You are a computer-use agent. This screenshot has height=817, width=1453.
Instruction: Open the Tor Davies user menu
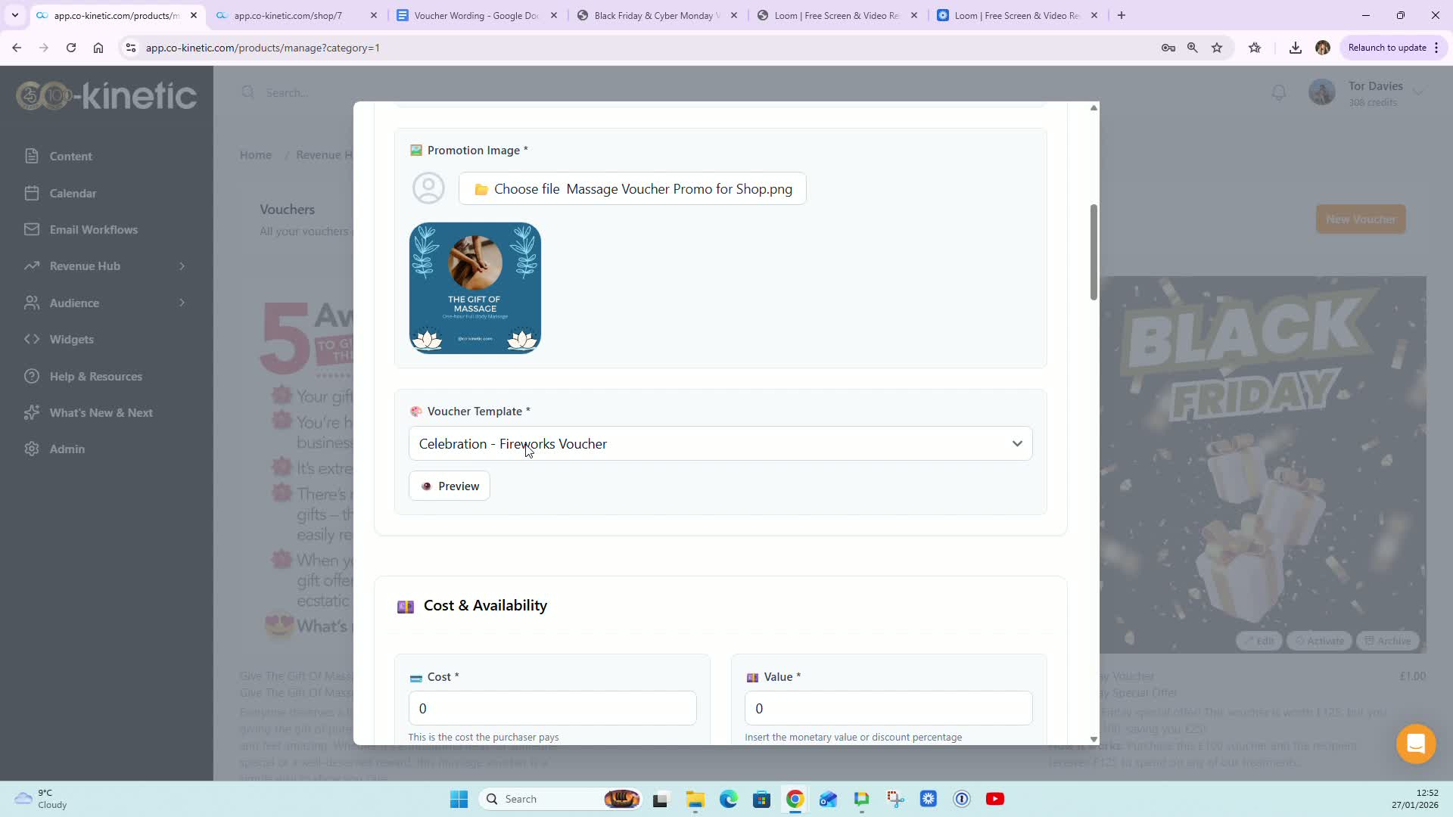pos(1367,93)
